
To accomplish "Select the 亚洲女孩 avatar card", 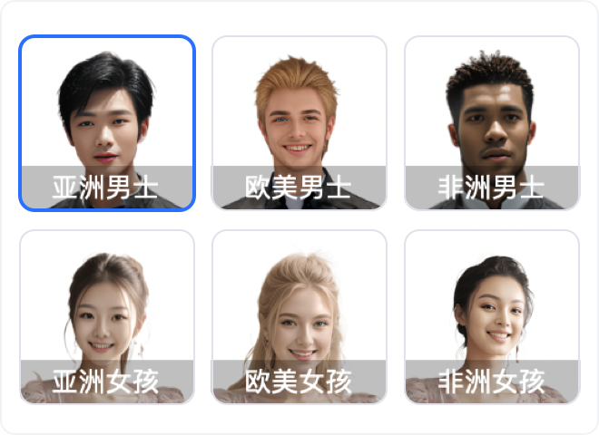I will coord(107,316).
